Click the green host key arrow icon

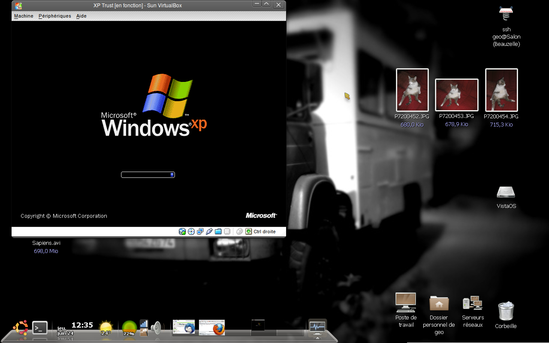(248, 232)
